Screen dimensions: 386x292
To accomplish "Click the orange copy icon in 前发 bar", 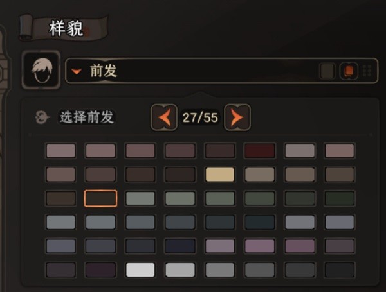I will point(349,71).
